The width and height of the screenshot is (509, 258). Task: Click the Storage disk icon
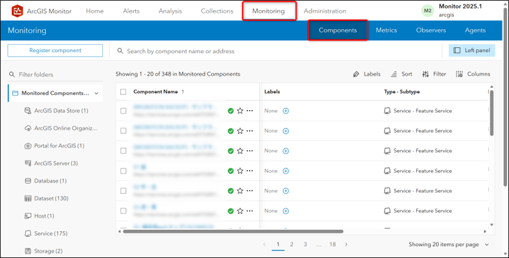click(28, 251)
